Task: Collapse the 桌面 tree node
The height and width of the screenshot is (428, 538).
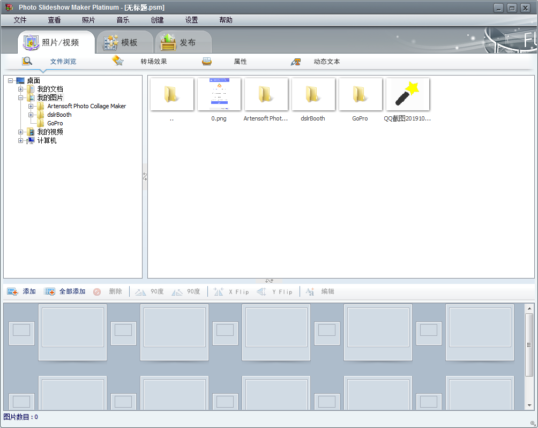Action: point(11,80)
